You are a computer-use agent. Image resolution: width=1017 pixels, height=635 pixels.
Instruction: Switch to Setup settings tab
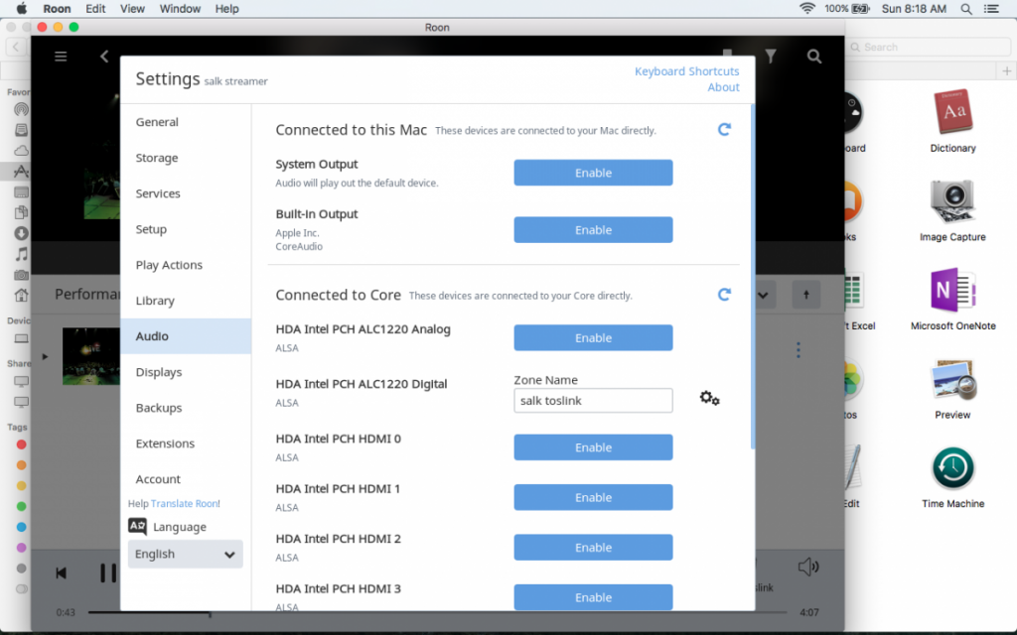click(x=186, y=229)
